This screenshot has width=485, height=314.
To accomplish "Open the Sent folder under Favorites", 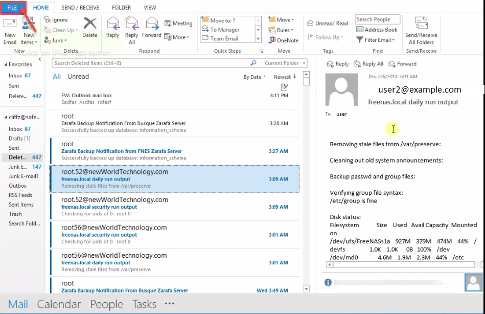I will coord(14,86).
